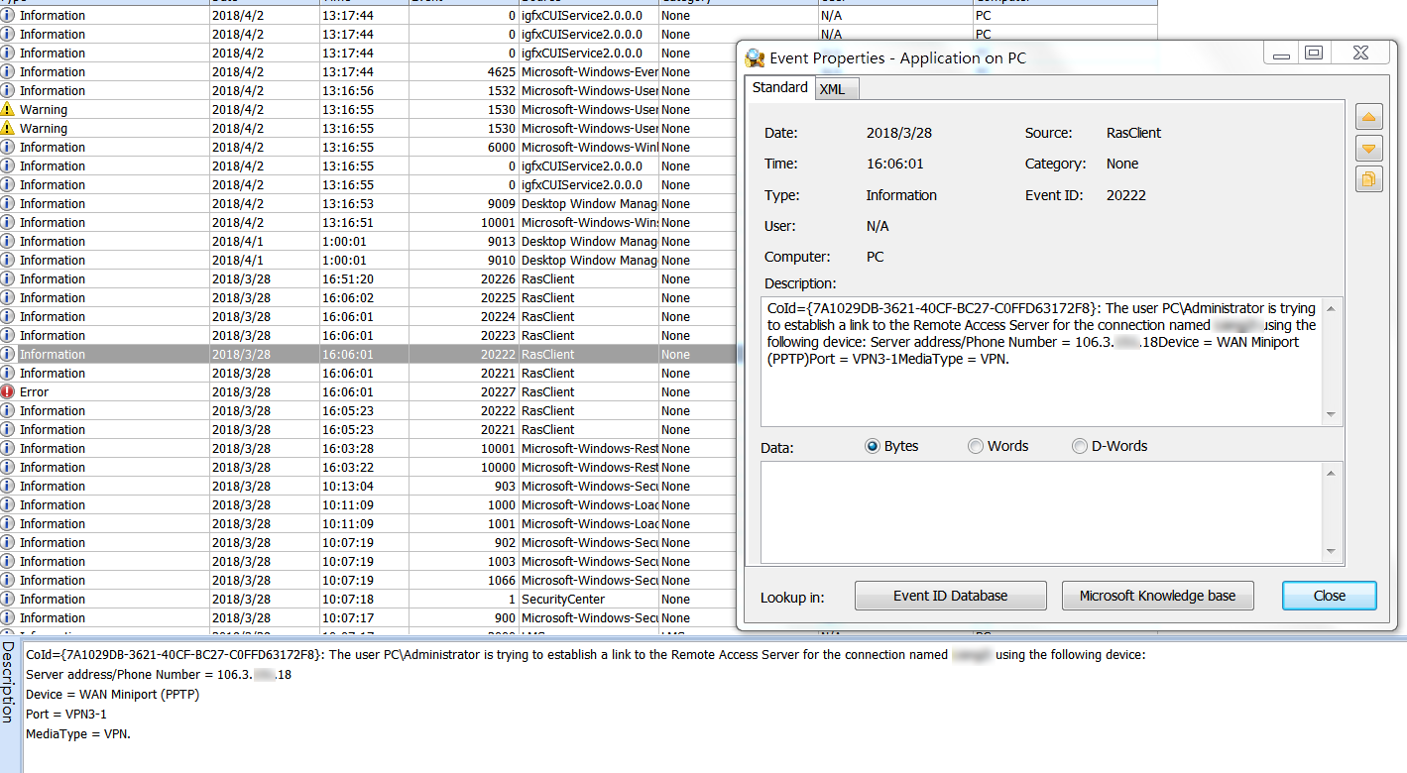1407x773 pixels.
Task: Click warning icon on the 13:16:55 event 1530
Action: [8, 110]
